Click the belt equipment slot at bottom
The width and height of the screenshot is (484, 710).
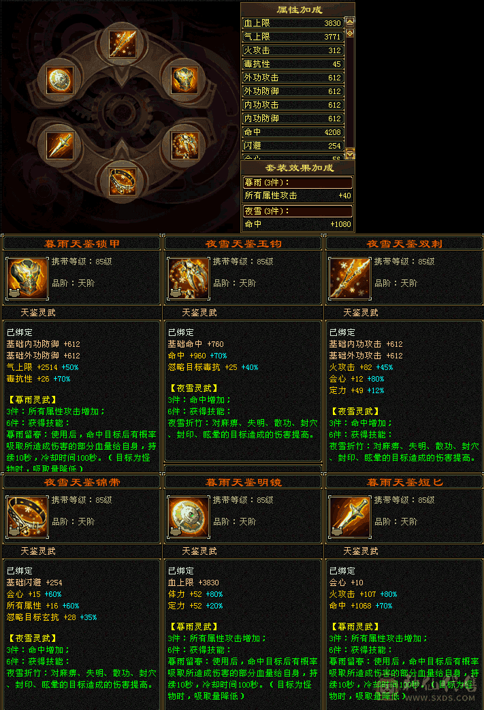click(122, 181)
